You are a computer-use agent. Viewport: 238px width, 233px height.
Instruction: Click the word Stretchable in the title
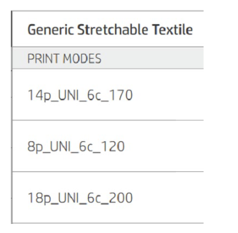point(113,30)
